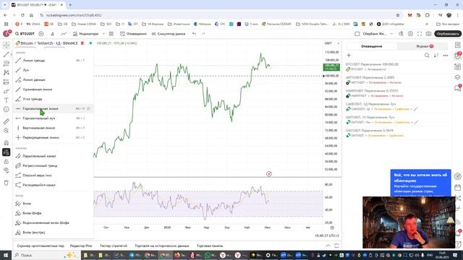Open the alerts panel three-dots menu
463x260 pixels.
pyautogui.click(x=446, y=56)
